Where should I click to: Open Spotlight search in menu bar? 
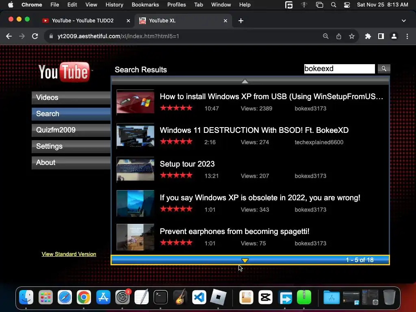point(334,5)
